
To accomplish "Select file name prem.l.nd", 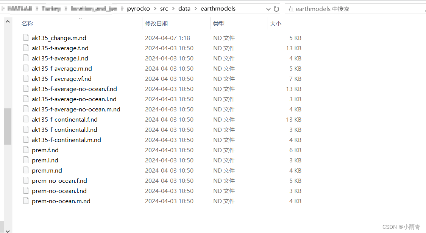I will pos(45,160).
